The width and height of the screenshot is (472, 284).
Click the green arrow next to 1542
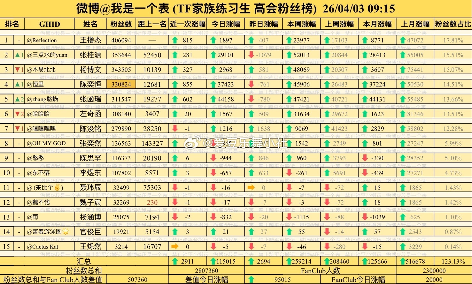click(289, 143)
